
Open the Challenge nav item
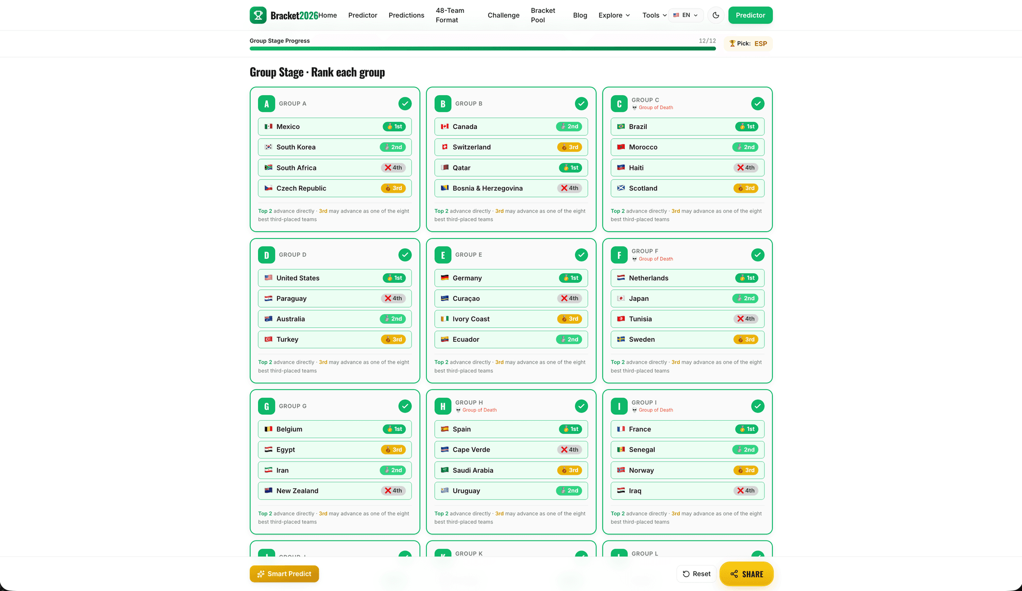(x=504, y=15)
